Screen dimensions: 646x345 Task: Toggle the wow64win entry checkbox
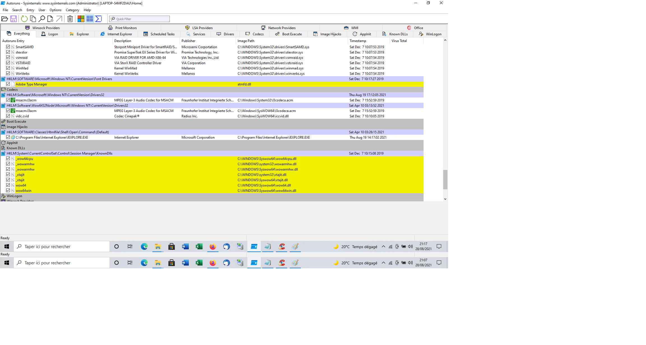[8, 190]
